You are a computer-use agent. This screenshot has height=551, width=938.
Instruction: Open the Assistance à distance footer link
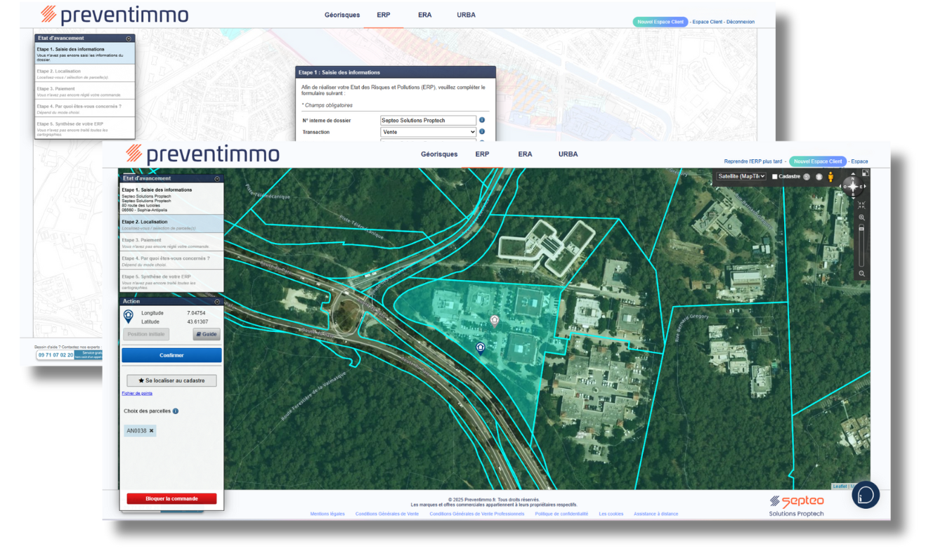[x=656, y=514]
